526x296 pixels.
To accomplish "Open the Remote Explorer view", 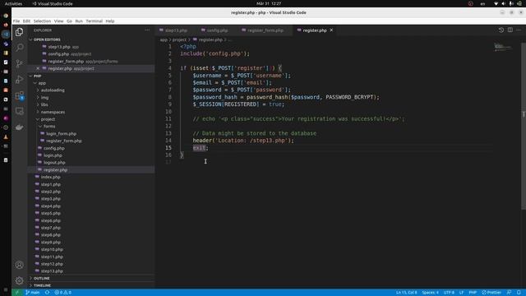I will click(x=20, y=111).
